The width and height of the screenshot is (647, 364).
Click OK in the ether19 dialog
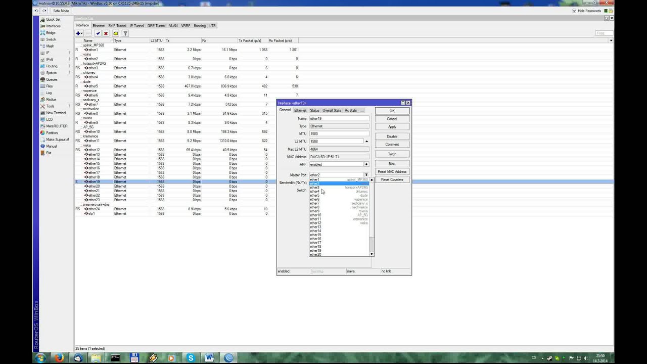pyautogui.click(x=392, y=111)
